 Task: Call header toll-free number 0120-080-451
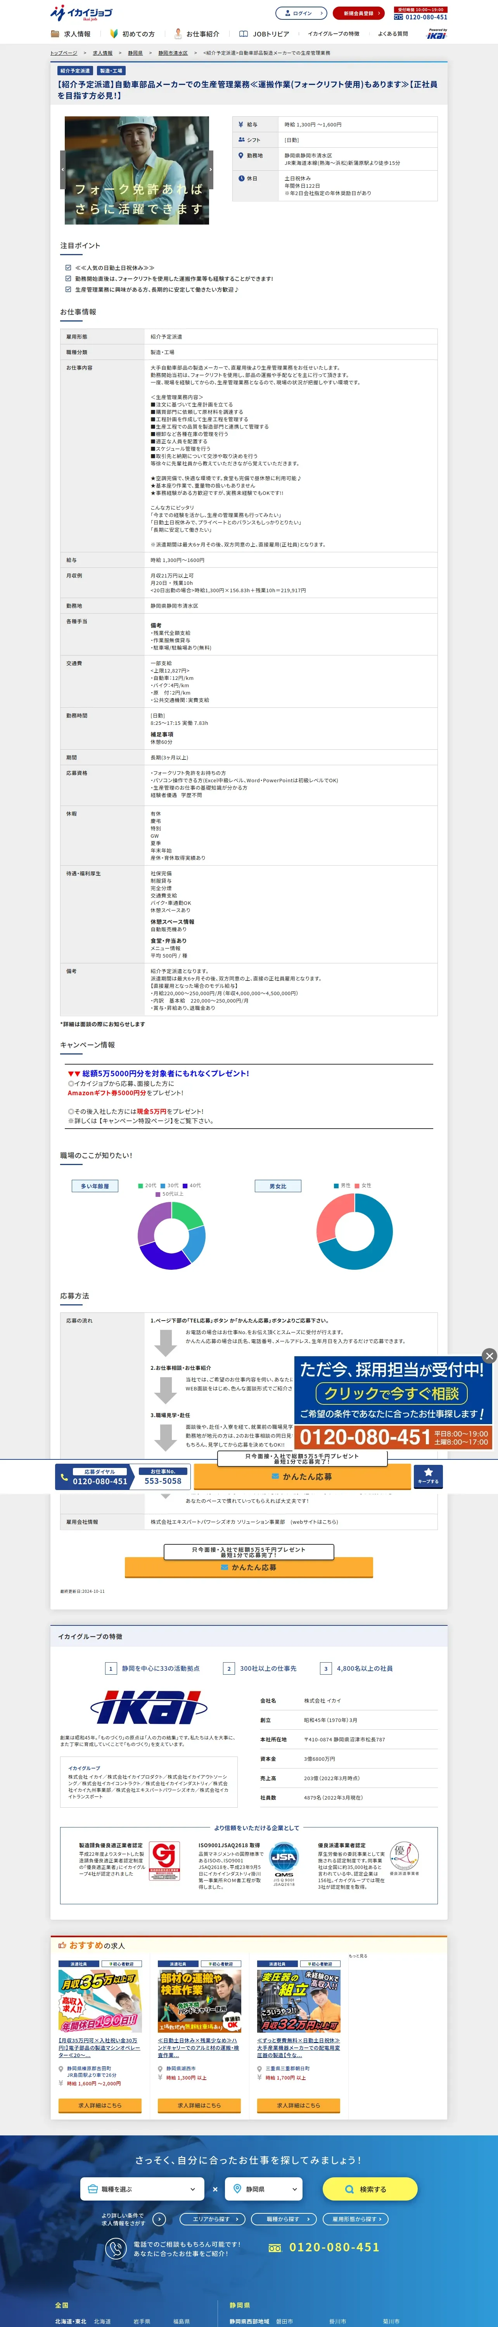click(420, 17)
